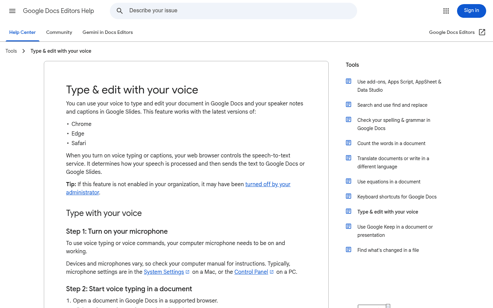
Task: Open the Gemini in Docs Editors tab
Action: point(108,33)
